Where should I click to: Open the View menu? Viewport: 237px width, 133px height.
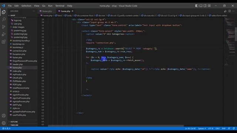[37, 6]
